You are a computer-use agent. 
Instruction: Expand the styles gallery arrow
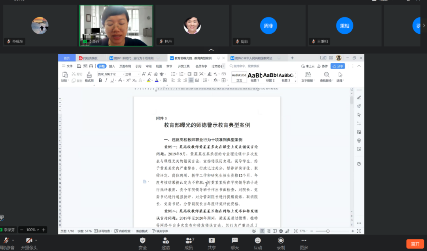(296, 81)
